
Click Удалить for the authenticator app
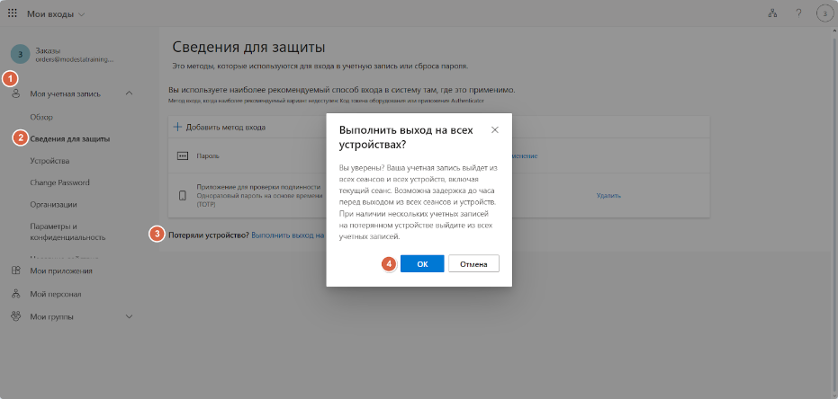click(x=608, y=196)
